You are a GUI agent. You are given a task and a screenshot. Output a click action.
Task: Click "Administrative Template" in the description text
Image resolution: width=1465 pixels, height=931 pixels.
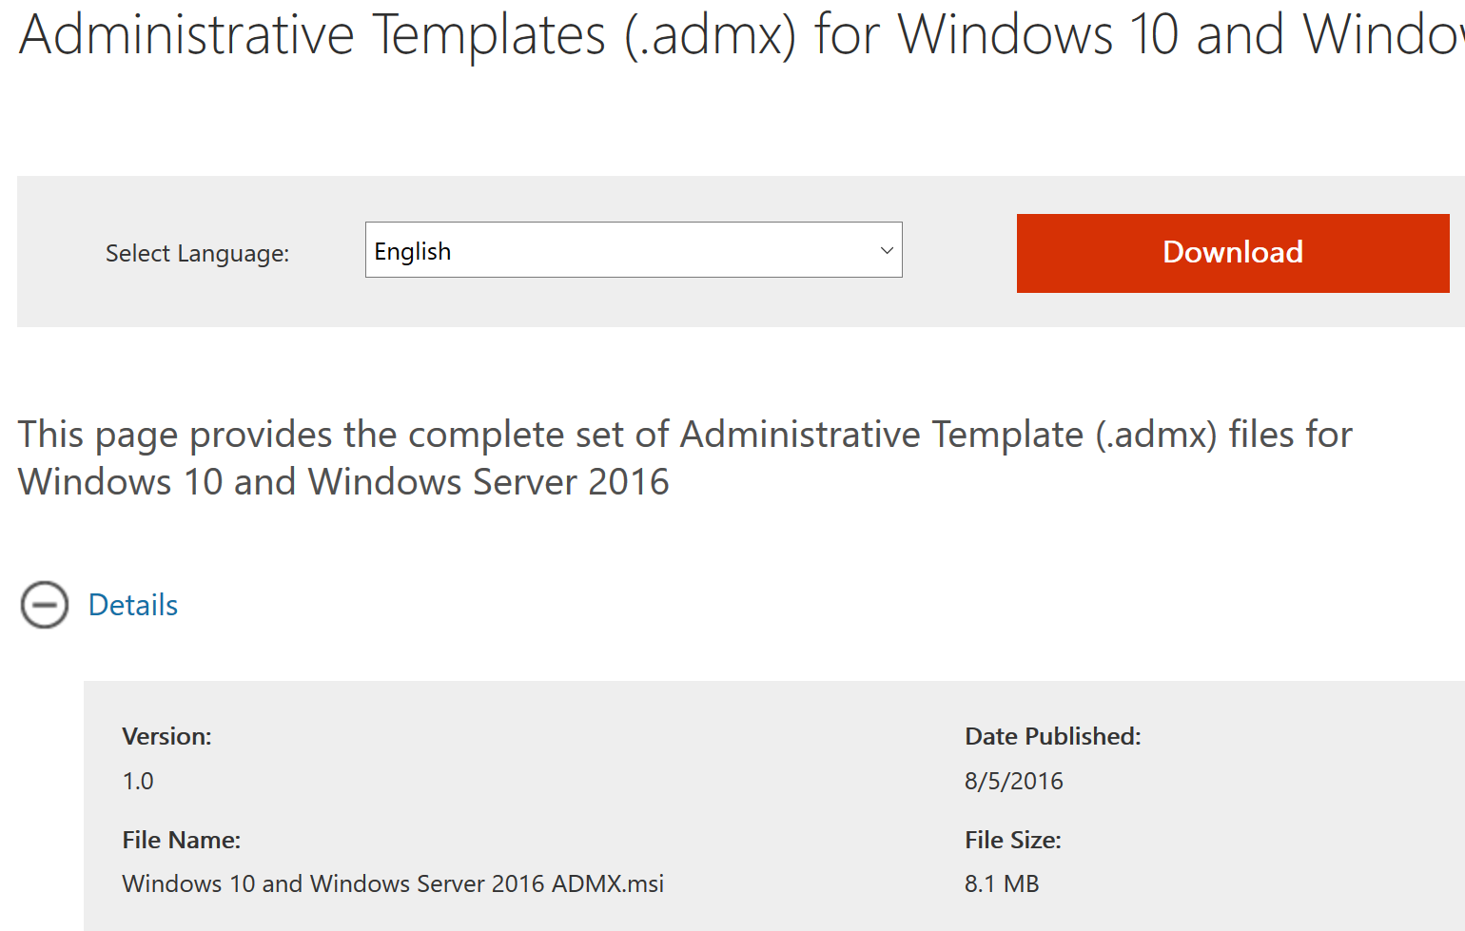(x=881, y=435)
